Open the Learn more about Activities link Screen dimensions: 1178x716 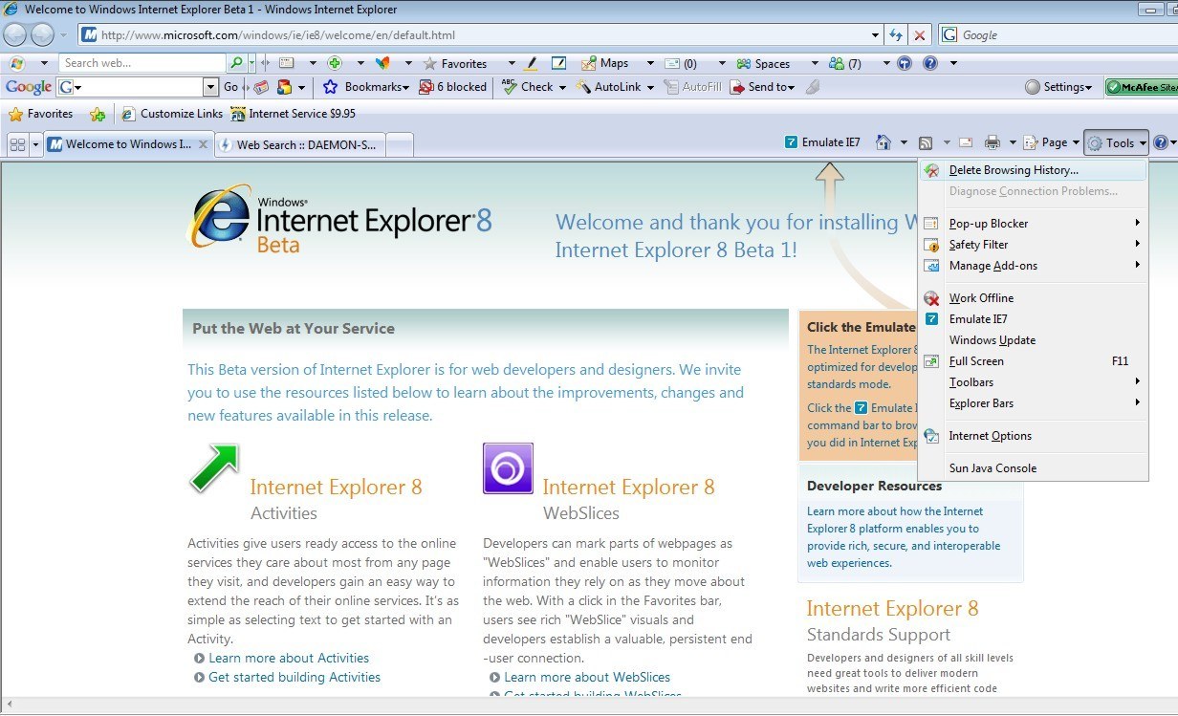coord(289,658)
